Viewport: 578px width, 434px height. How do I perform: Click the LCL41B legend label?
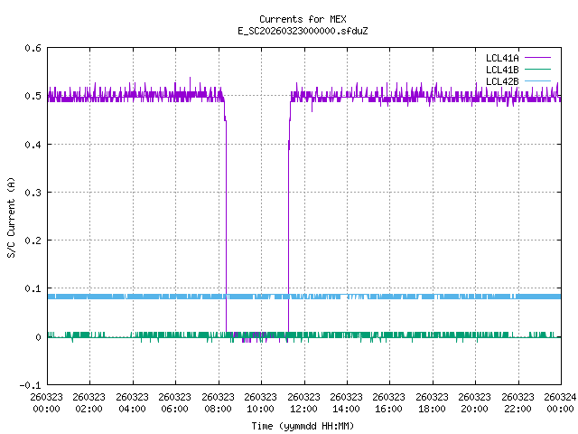pos(501,70)
